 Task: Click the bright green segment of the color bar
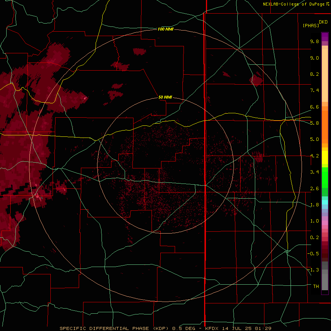click(325, 178)
